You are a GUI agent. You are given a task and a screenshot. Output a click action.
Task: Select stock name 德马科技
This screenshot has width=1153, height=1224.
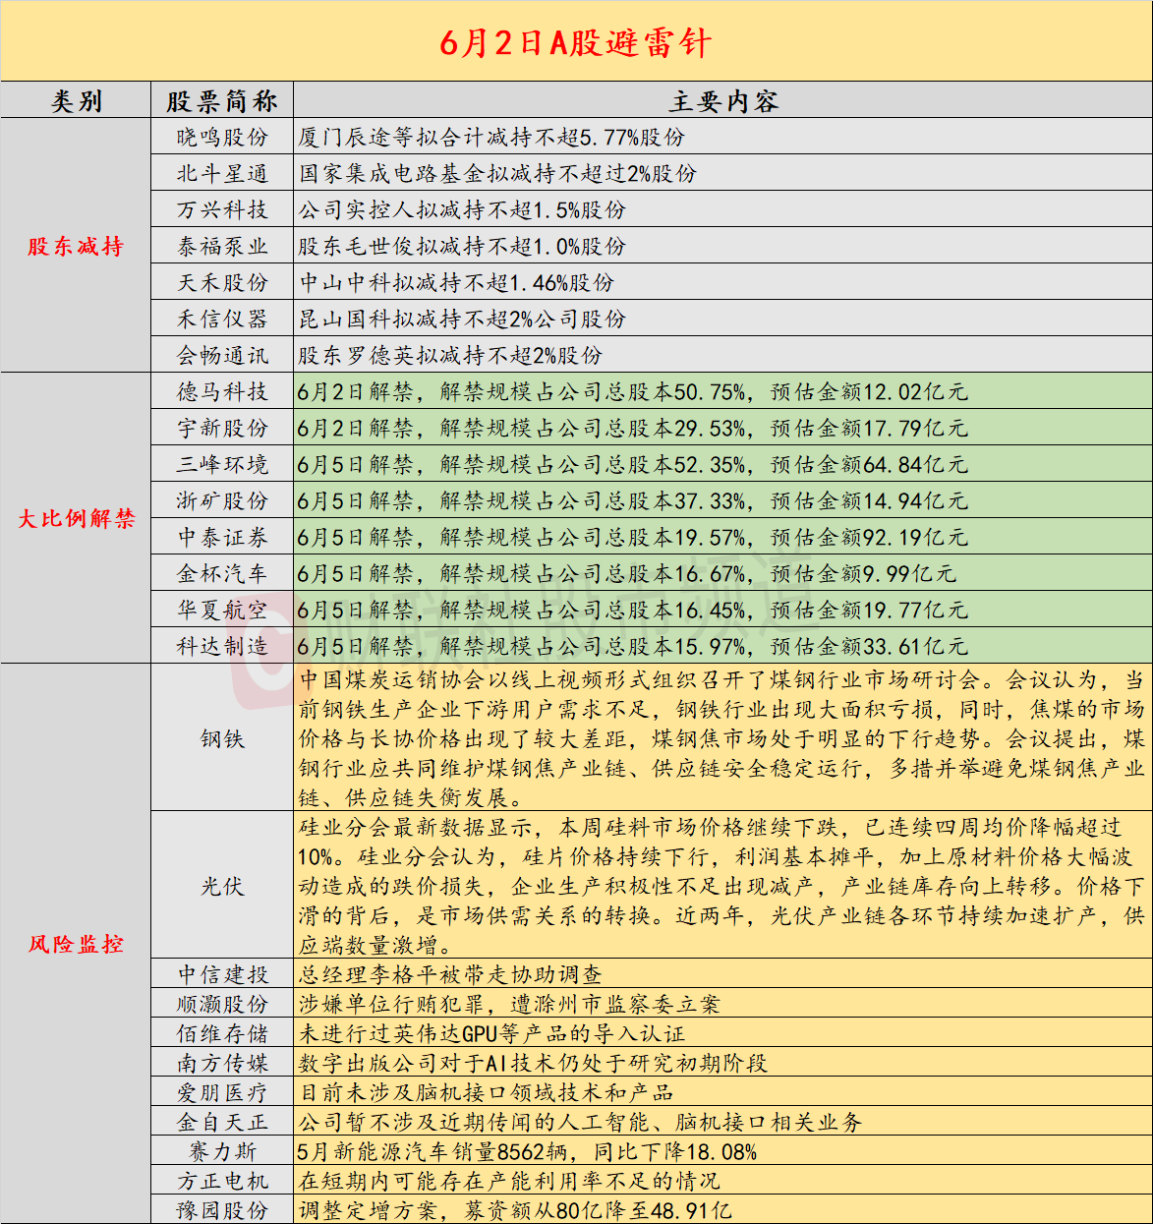[x=222, y=391]
